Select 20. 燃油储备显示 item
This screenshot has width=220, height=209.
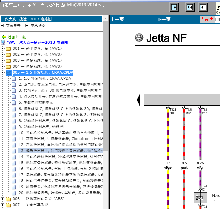(61, 193)
